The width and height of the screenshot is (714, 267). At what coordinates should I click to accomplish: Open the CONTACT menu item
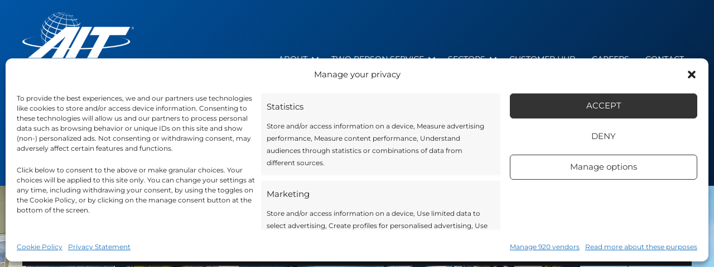coord(664,58)
